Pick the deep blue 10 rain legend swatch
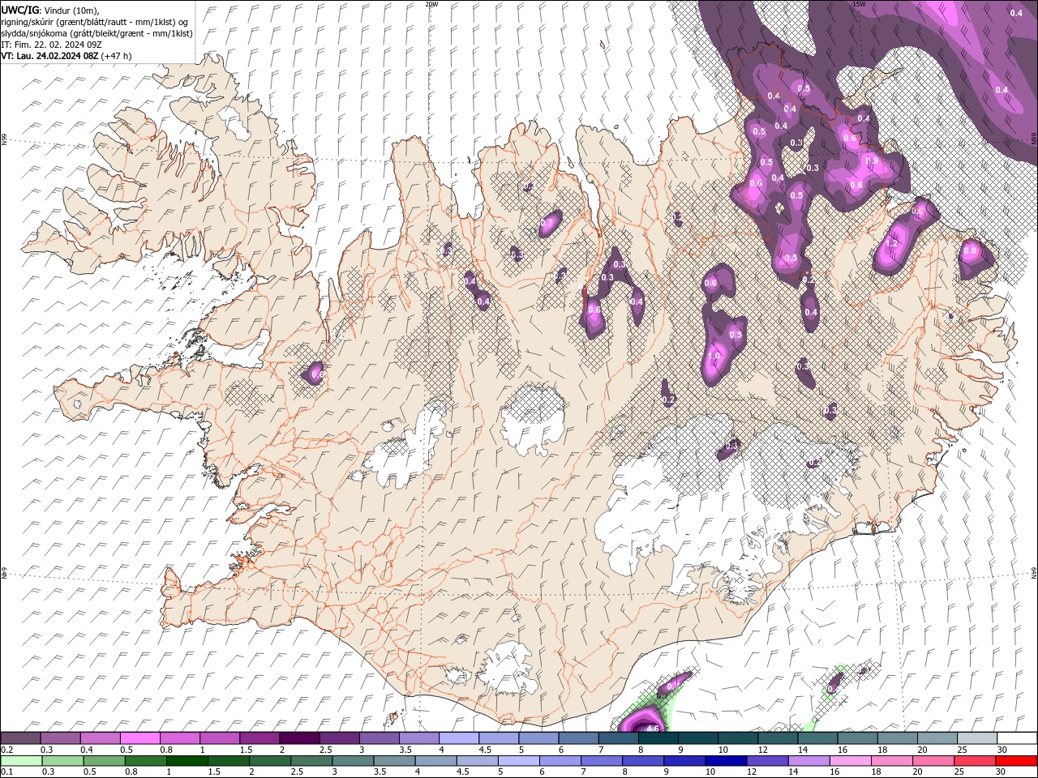Image resolution: width=1038 pixels, height=778 pixels. tap(726, 761)
